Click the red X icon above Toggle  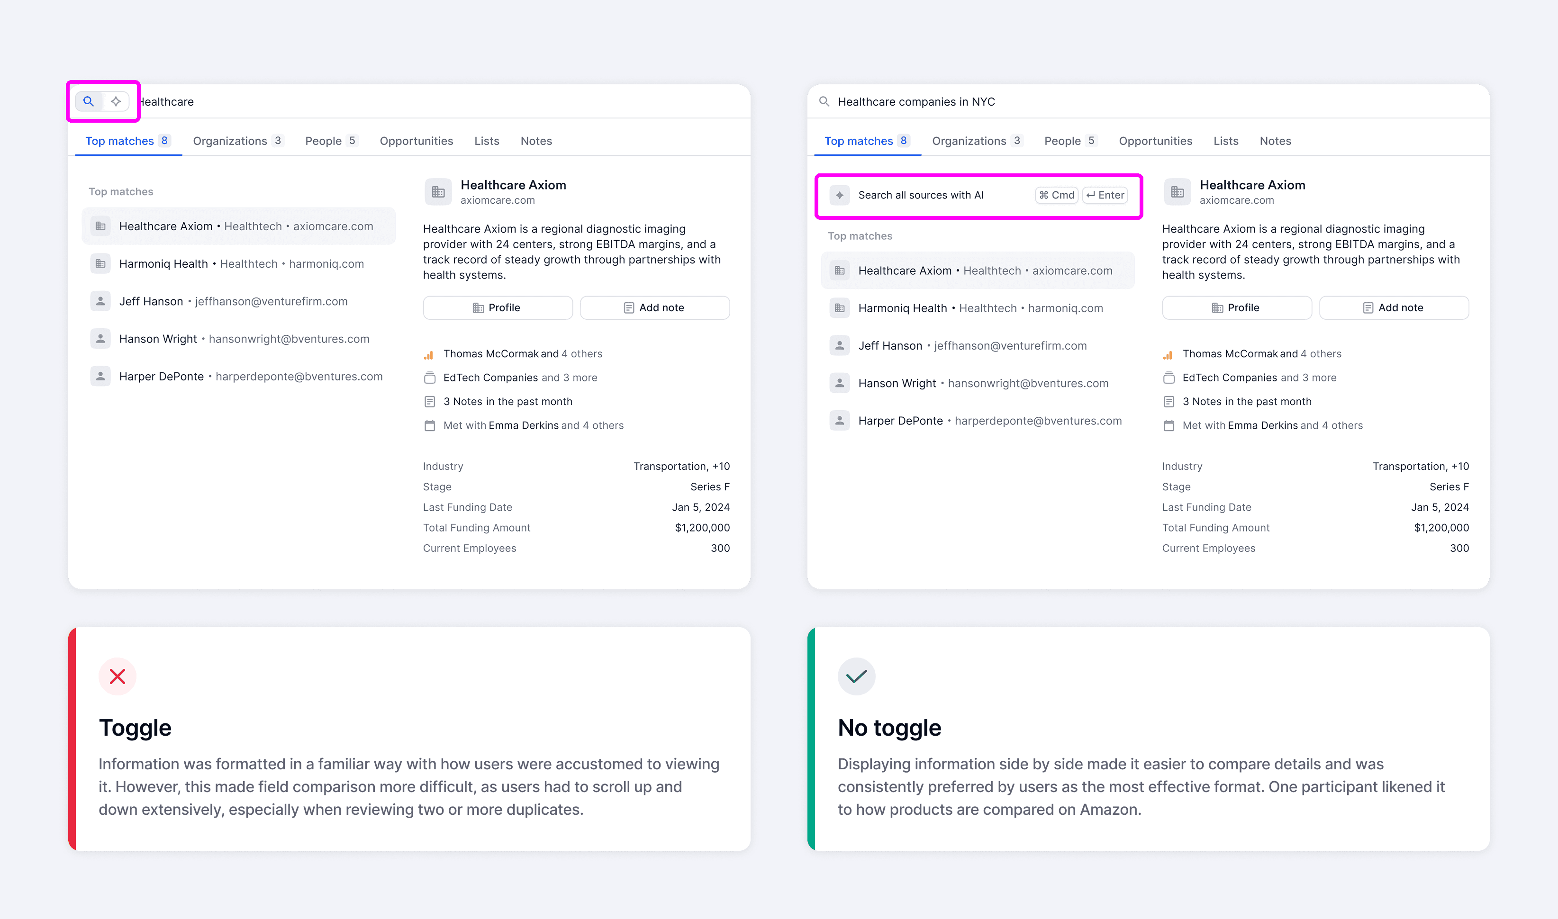click(117, 676)
